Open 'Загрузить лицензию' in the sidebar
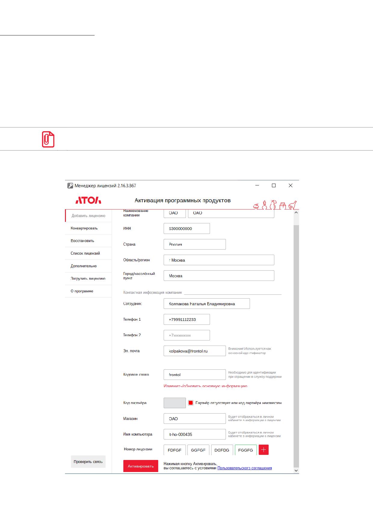 tap(88, 279)
